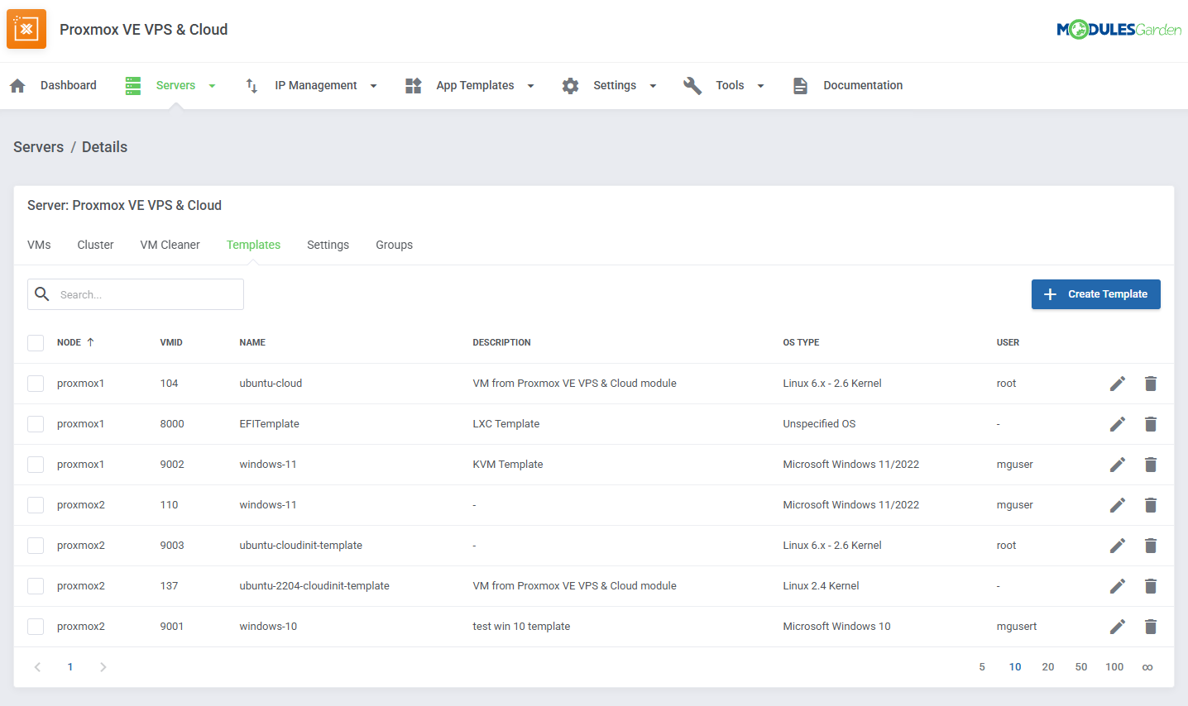Check the row checkbox for EFITemplate
The height and width of the screenshot is (706, 1188).
coord(36,423)
